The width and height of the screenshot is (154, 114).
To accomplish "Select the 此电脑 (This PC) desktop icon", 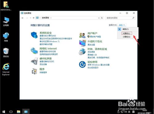I will [6, 22].
